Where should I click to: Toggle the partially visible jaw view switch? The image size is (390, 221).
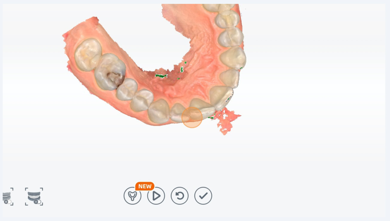pos(8,197)
